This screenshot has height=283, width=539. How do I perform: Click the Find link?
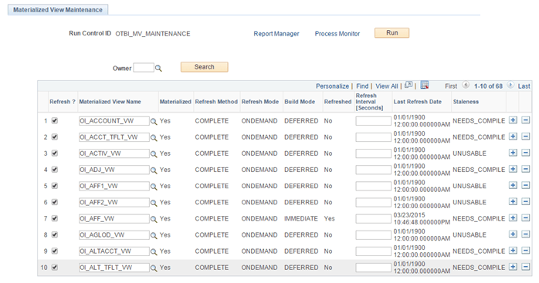tap(362, 86)
